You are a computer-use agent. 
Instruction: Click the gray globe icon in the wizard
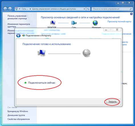87,53
